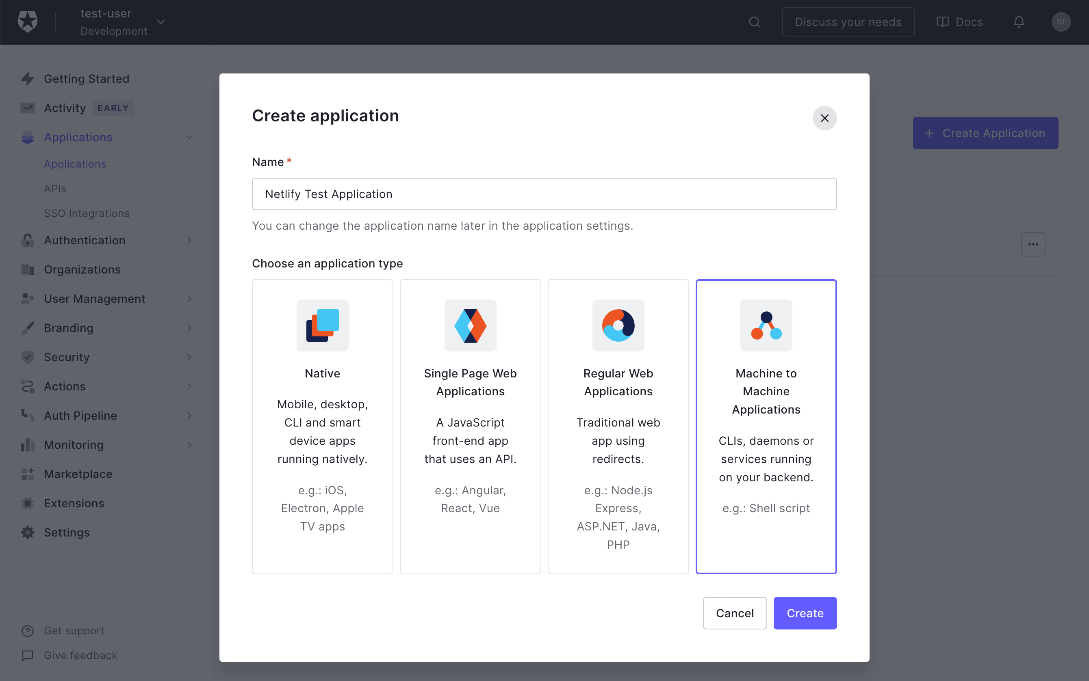Select the Native application type
This screenshot has width=1089, height=681.
point(322,426)
